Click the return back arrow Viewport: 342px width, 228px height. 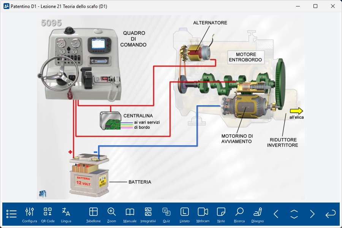(331, 214)
